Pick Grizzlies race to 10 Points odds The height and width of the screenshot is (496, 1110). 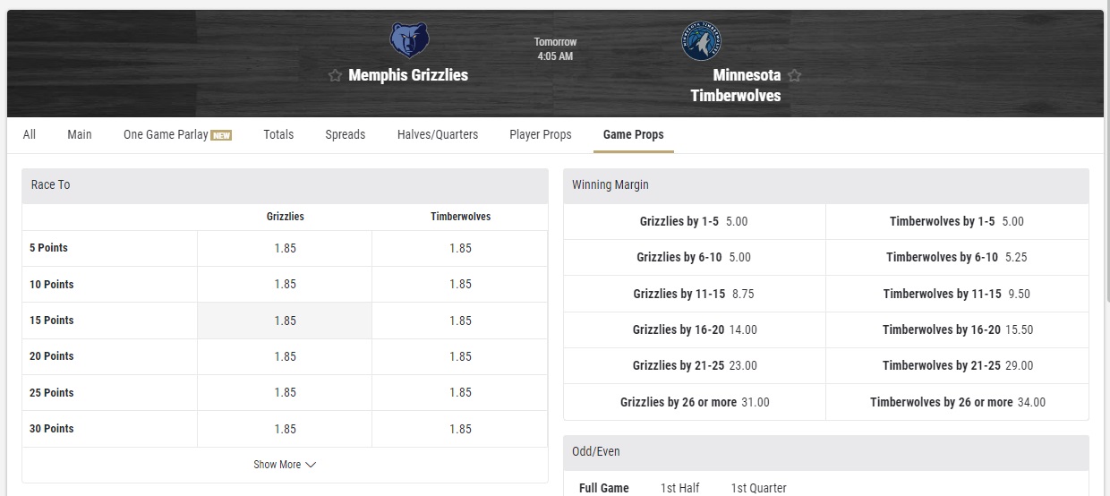[285, 284]
